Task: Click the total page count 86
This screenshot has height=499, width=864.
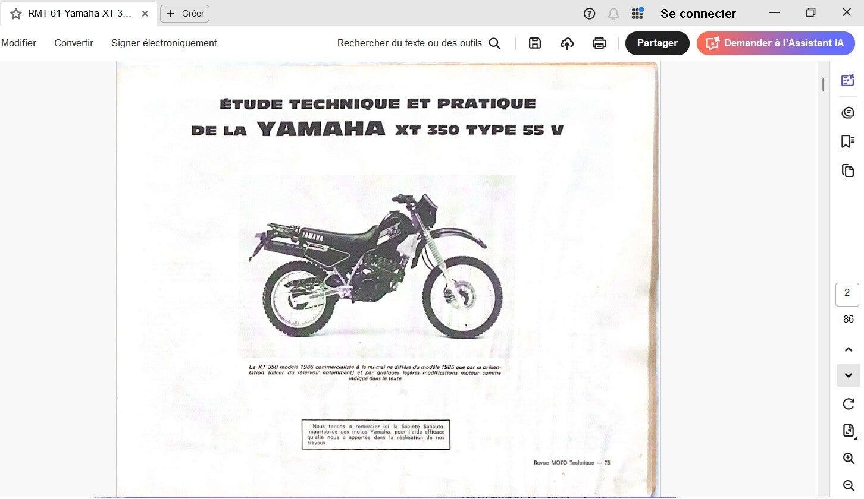Action: [849, 319]
